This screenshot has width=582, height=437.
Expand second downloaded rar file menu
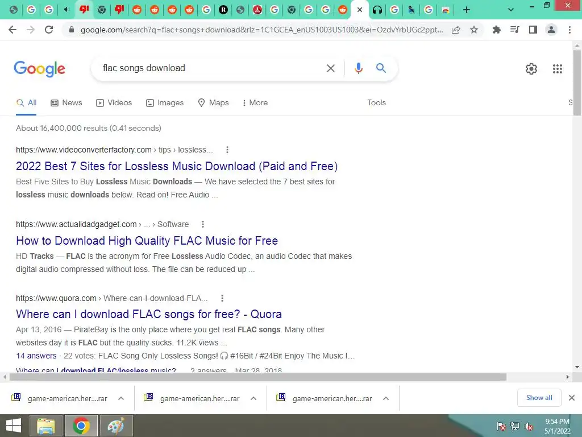[x=253, y=398]
